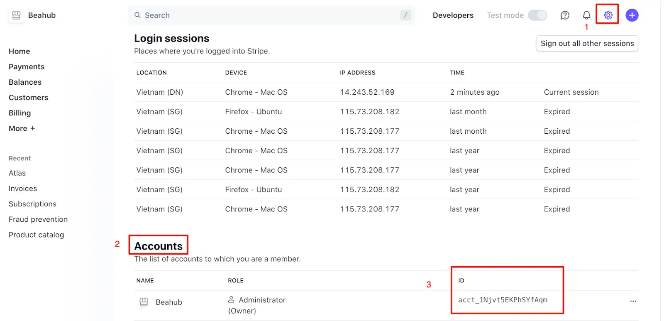Open Balances in sidebar
The height and width of the screenshot is (321, 664).
[25, 82]
